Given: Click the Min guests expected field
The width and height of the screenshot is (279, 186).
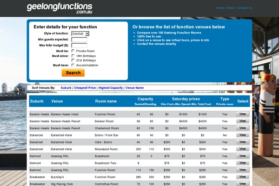Looking at the screenshot, I should (80, 40).
